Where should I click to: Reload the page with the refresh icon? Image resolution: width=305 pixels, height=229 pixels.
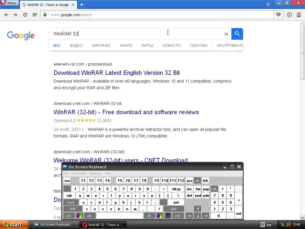click(x=25, y=15)
